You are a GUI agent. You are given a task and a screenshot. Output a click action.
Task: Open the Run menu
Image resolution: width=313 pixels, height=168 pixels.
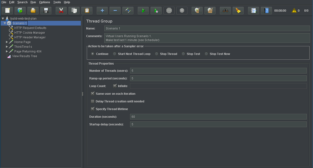pyautogui.click(x=33, y=2)
